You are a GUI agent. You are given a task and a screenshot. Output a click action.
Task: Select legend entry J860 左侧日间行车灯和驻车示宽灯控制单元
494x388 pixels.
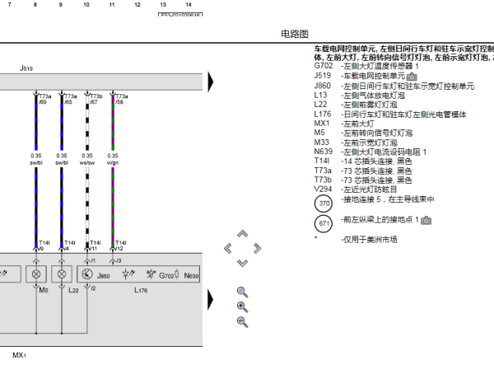click(394, 86)
